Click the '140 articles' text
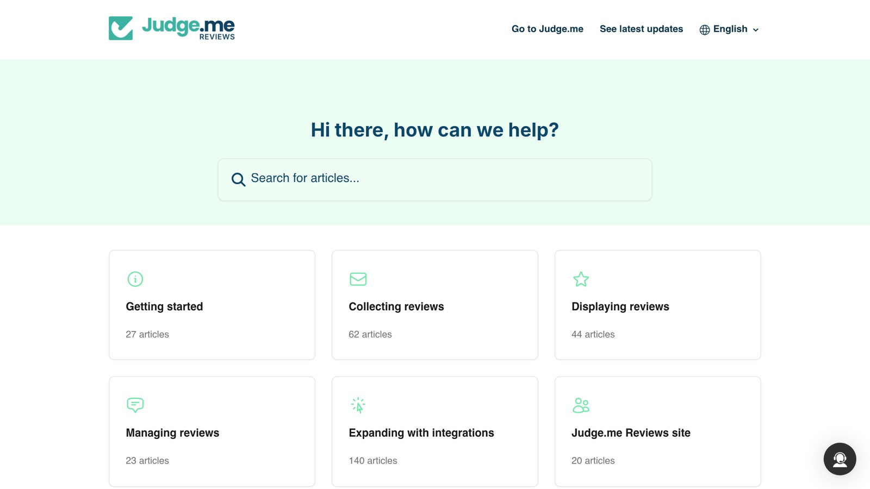The width and height of the screenshot is (870, 489). tap(373, 461)
